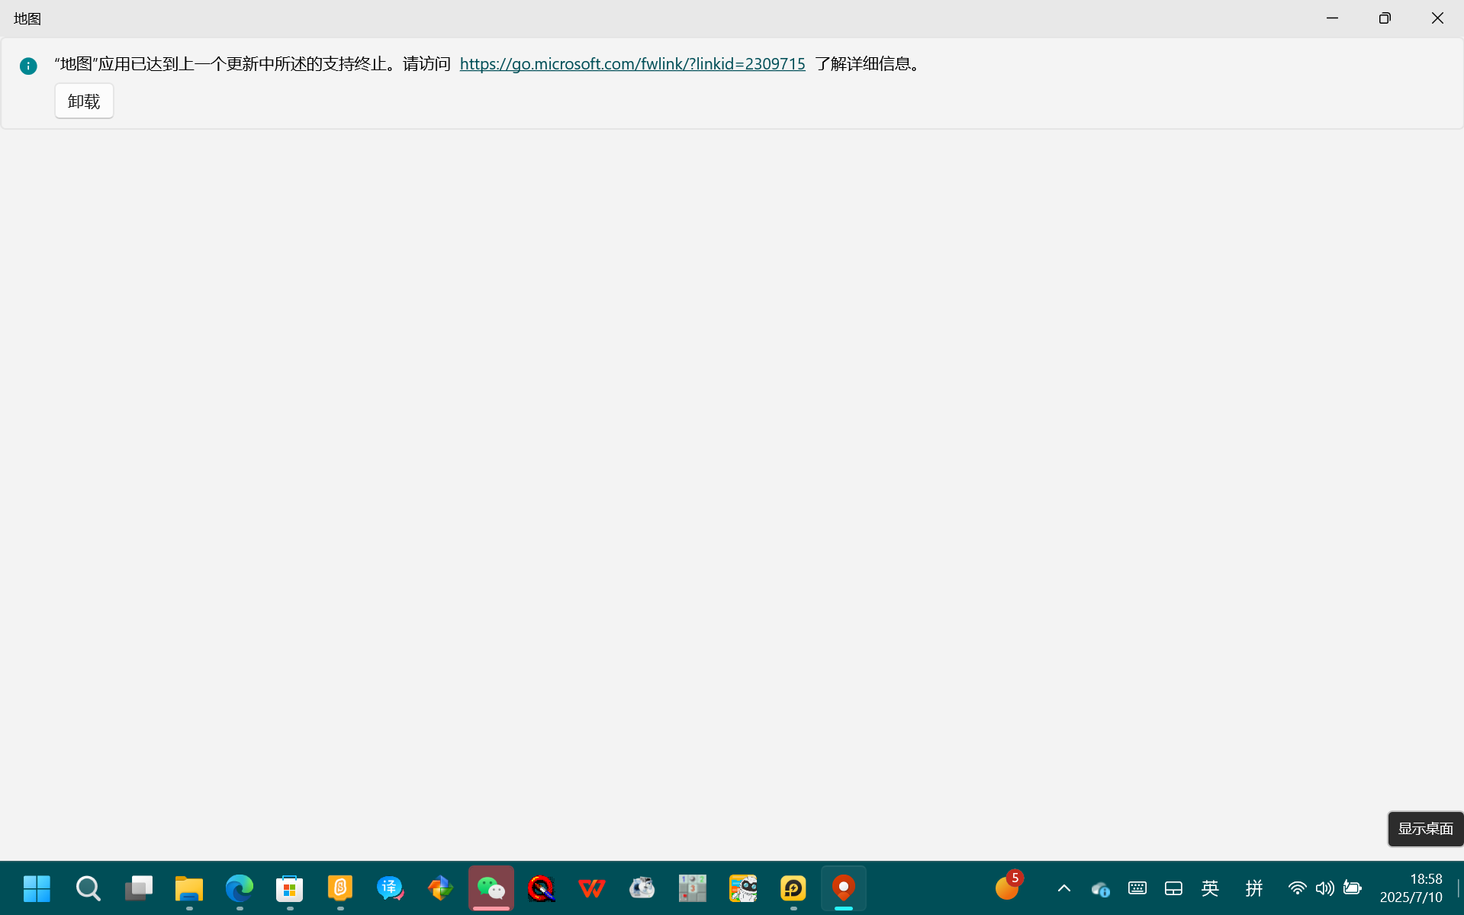Switch the 英 input language indicator
Image resolution: width=1464 pixels, height=915 pixels.
(1210, 888)
